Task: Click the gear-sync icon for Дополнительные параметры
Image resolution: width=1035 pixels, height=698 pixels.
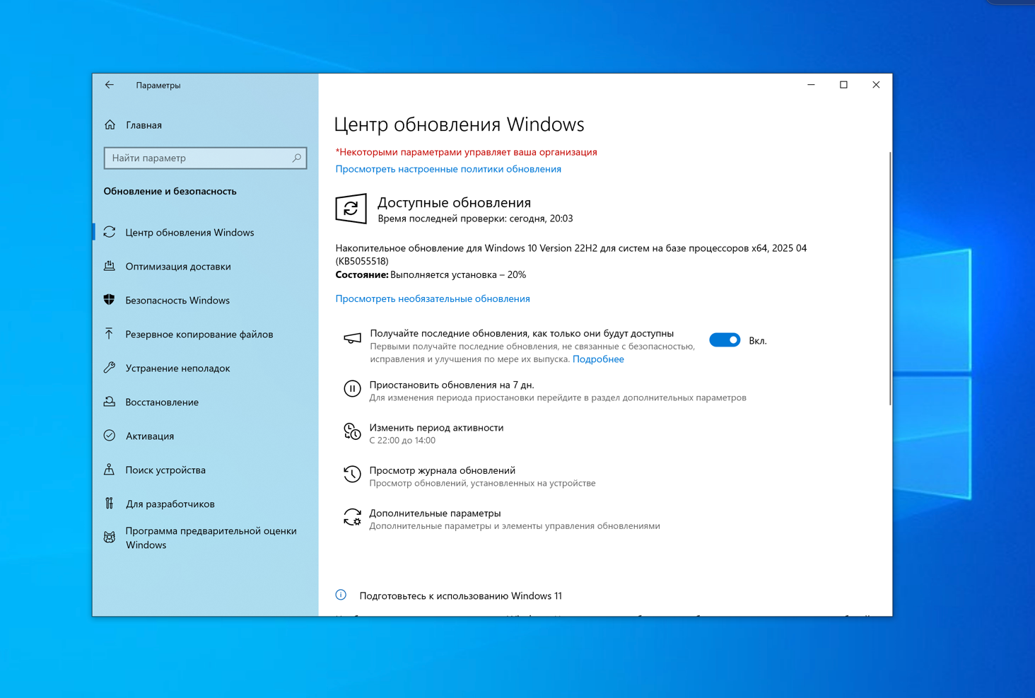Action: tap(352, 517)
